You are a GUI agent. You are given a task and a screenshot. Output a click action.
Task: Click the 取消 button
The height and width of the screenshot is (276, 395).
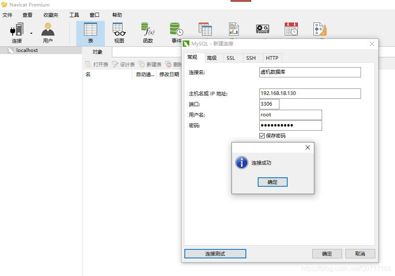tap(360, 254)
